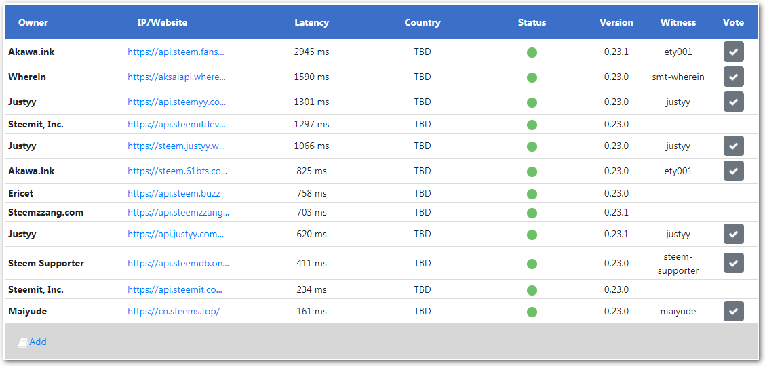
Task: Vote for ety001 on the steem.61bts row
Action: click(x=733, y=171)
